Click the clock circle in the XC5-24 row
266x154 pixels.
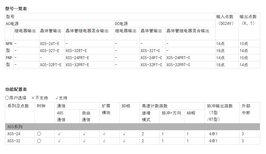pos(39,134)
